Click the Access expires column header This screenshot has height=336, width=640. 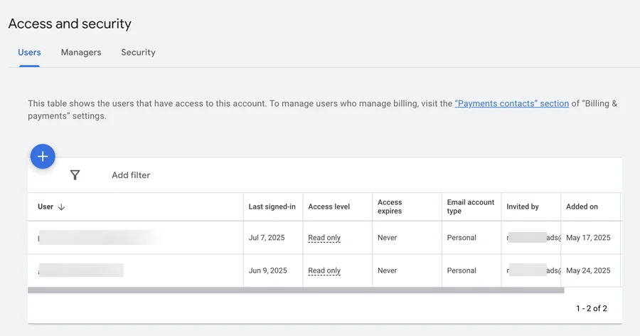tap(390, 207)
